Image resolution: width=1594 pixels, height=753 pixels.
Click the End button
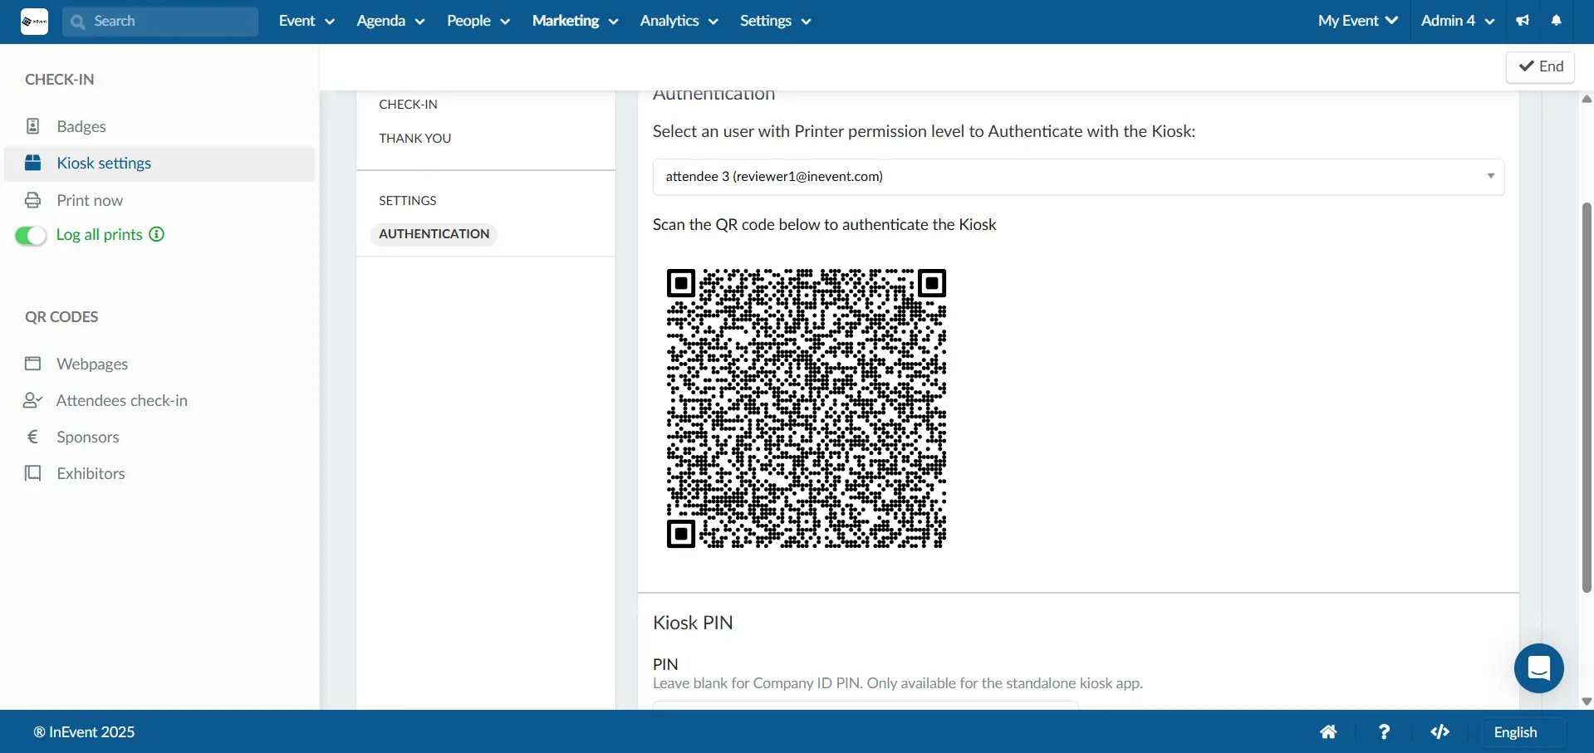[x=1541, y=66]
